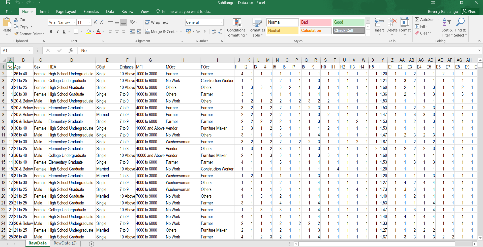Click the Undo arrow in the quick access toolbar
Screen dimensions: 483x247
pyautogui.click(x=17, y=3)
